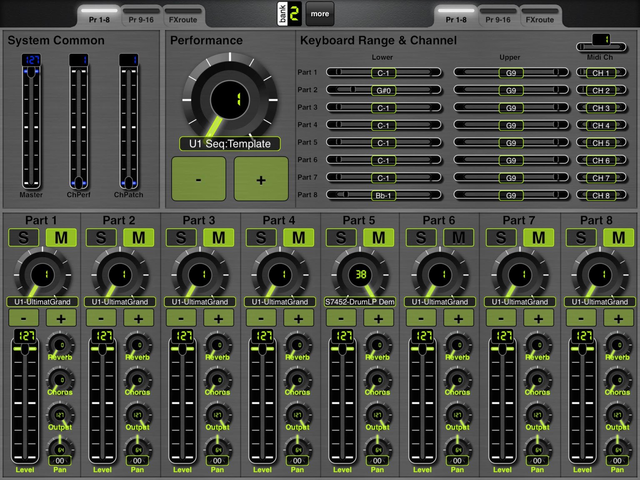Mute Part 6

tap(459, 237)
